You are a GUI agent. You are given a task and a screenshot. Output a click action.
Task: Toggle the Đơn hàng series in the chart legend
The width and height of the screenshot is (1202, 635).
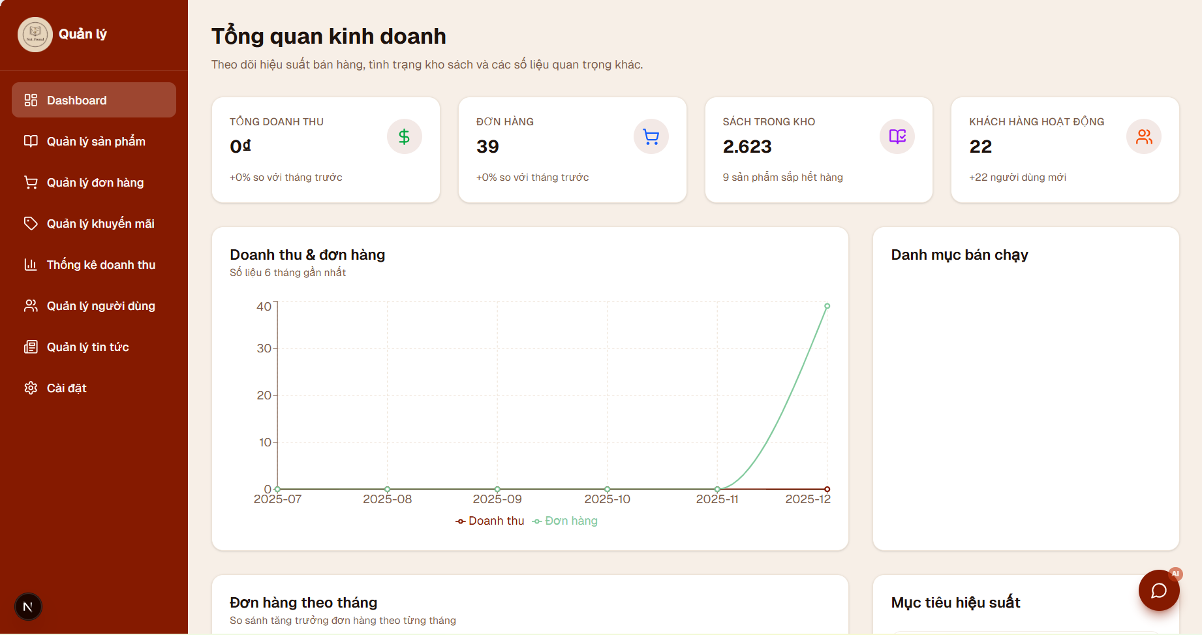click(565, 521)
